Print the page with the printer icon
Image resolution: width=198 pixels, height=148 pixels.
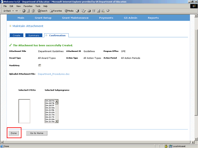pyautogui.click(x=89, y=11)
